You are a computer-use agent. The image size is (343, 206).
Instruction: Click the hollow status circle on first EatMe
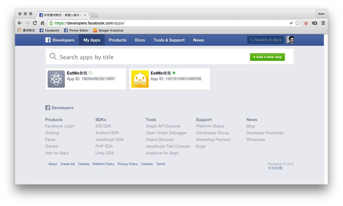pos(90,73)
